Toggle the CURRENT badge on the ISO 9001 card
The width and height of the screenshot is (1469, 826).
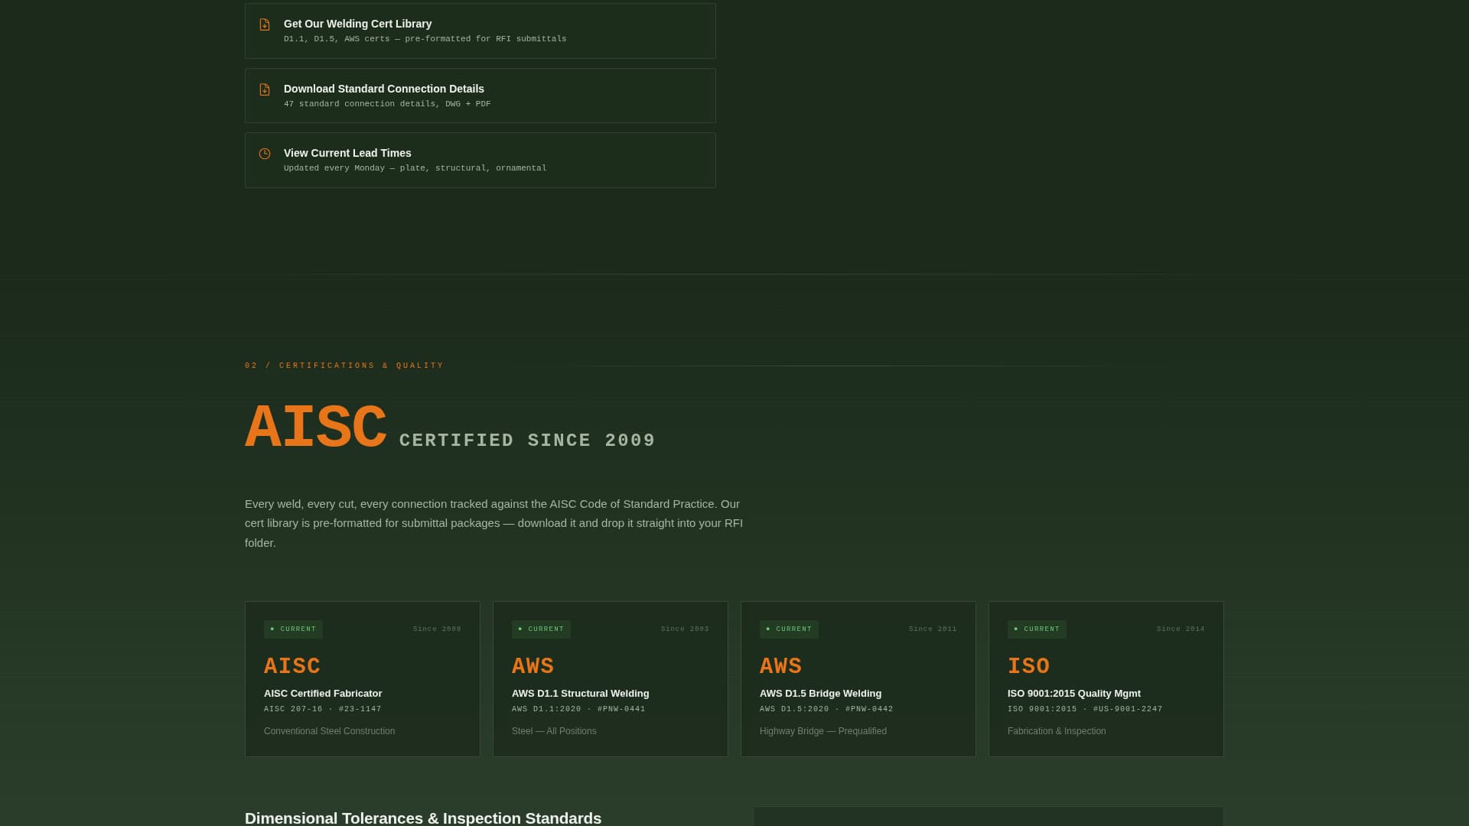[1037, 629]
